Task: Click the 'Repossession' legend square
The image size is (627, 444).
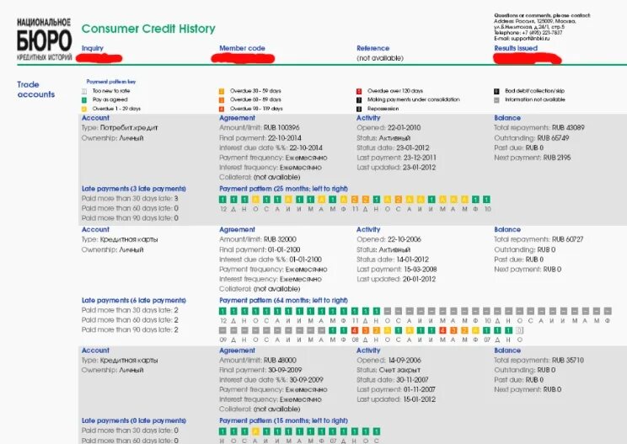Action: point(359,109)
